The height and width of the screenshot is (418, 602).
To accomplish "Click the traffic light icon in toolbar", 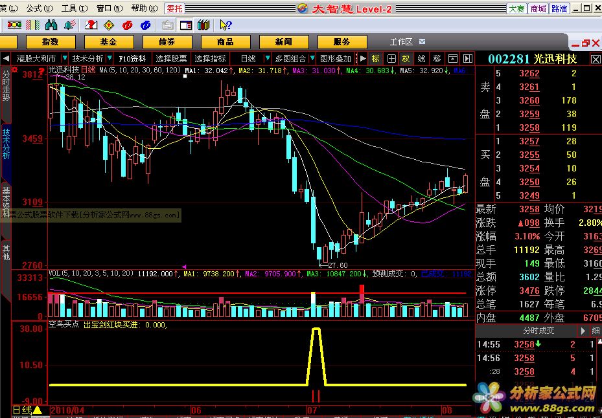I will (x=14, y=25).
